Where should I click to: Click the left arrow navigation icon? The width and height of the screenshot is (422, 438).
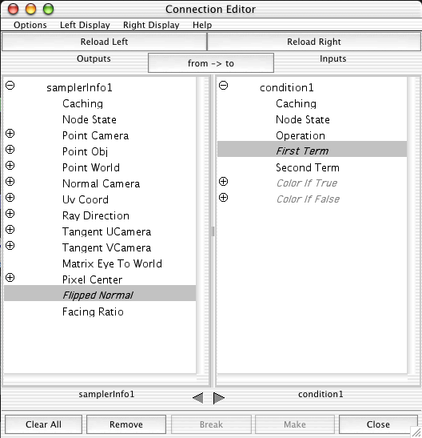198,398
